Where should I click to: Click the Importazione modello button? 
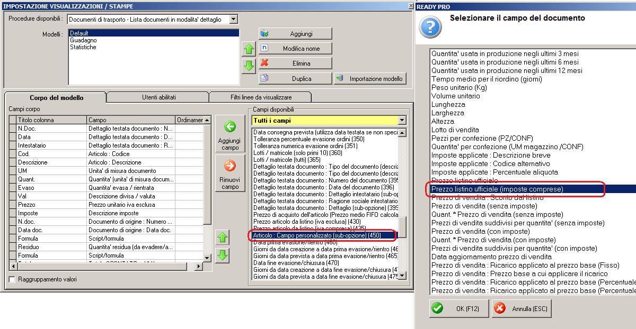(370, 78)
